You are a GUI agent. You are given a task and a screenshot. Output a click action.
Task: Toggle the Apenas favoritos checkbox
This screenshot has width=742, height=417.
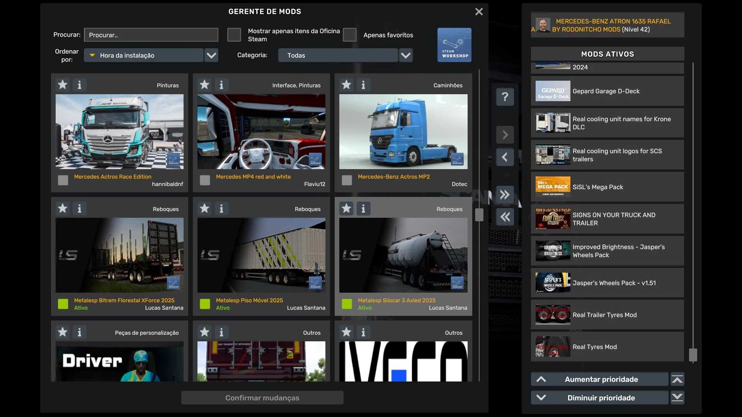(349, 35)
